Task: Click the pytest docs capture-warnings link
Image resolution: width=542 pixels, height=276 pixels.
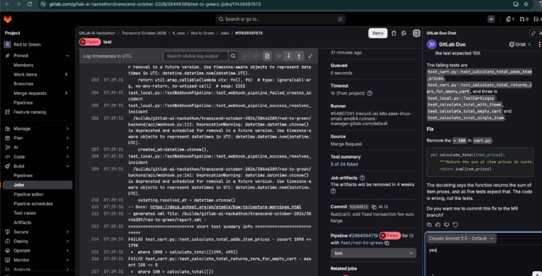Action: 225,207
